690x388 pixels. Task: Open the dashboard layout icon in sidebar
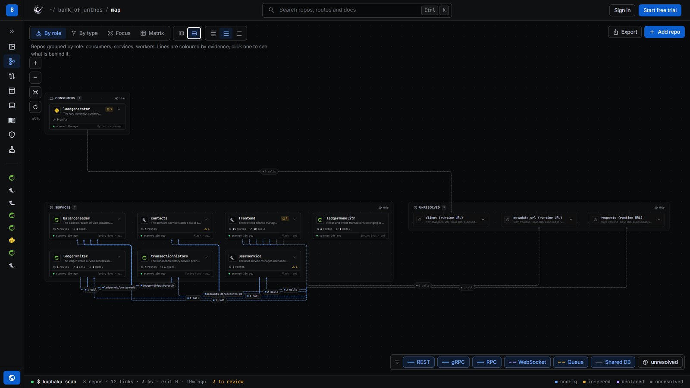click(x=12, y=47)
